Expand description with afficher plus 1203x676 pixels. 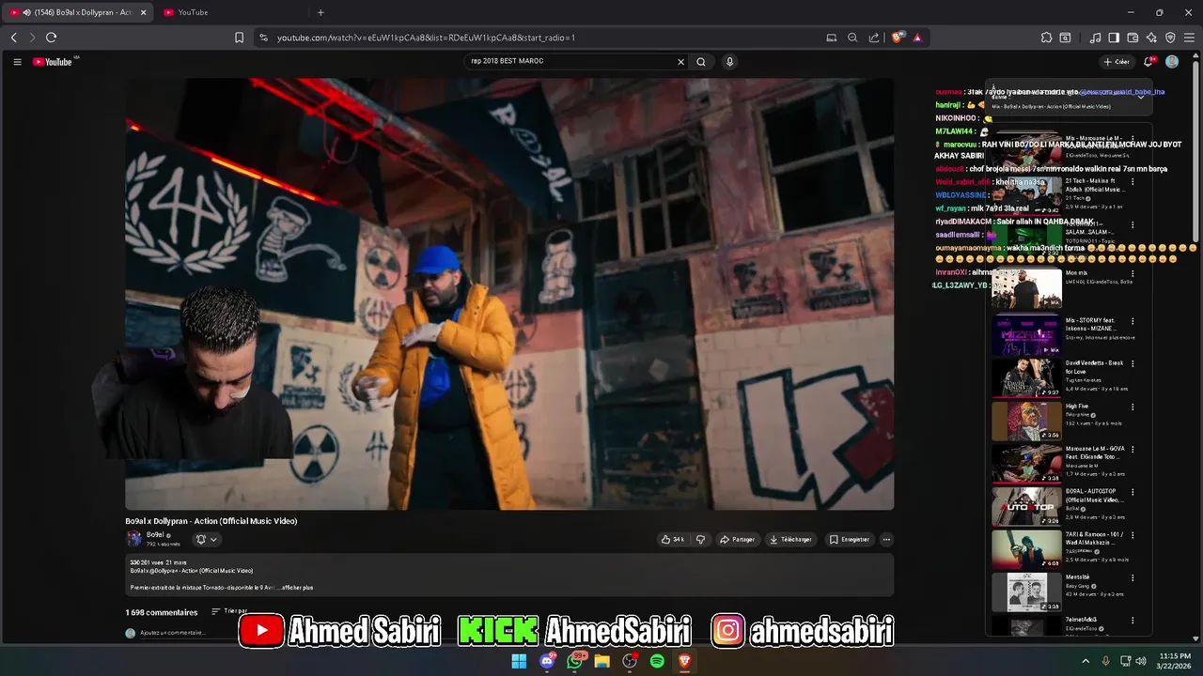[x=297, y=588]
